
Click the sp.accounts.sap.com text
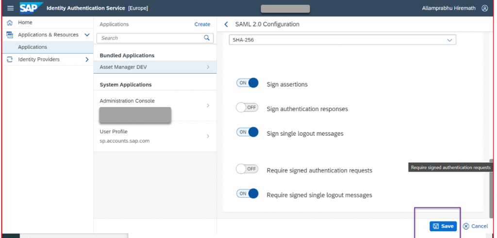125,141
